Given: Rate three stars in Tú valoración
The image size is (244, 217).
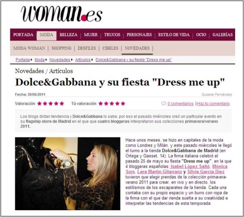Looking at the screenshot, I should (x=112, y=103).
